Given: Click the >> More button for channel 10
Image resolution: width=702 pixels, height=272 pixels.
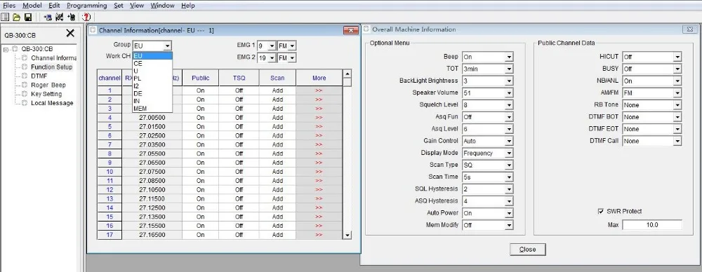Looking at the screenshot, I should (319, 172).
